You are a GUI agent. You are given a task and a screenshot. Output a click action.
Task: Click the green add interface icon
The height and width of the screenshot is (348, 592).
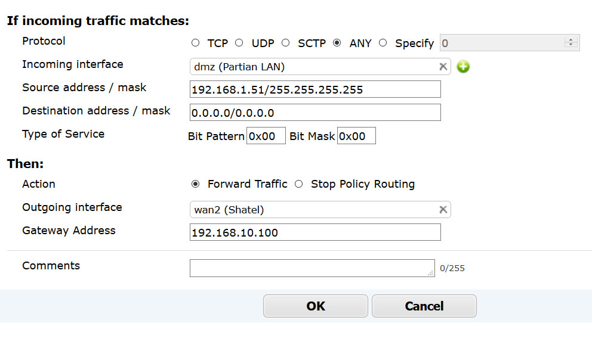pos(463,67)
